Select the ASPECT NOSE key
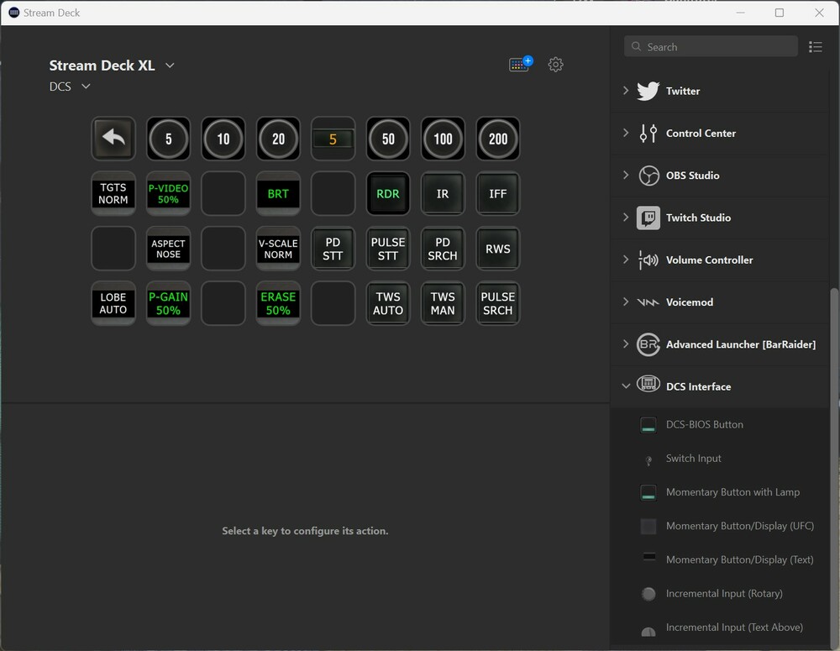Screen dimensions: 840x651 pos(168,249)
